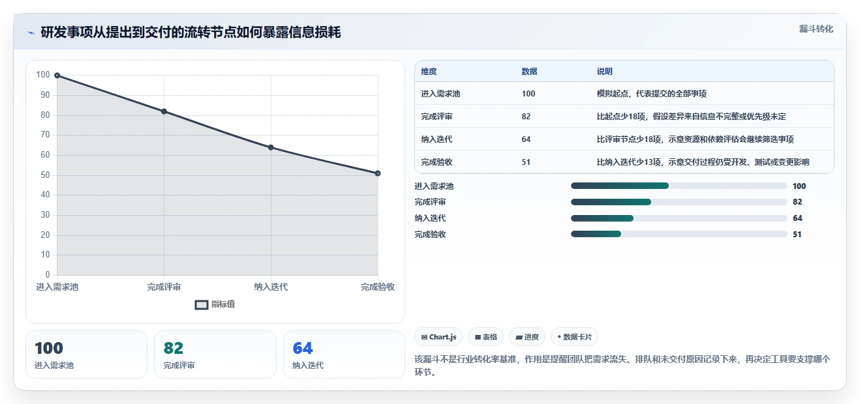This screenshot has height=404, width=860.
Task: Click the x-axis label 完成评审
Action: (x=164, y=287)
